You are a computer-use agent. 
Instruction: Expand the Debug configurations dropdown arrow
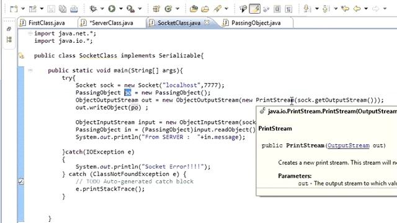(102, 9)
